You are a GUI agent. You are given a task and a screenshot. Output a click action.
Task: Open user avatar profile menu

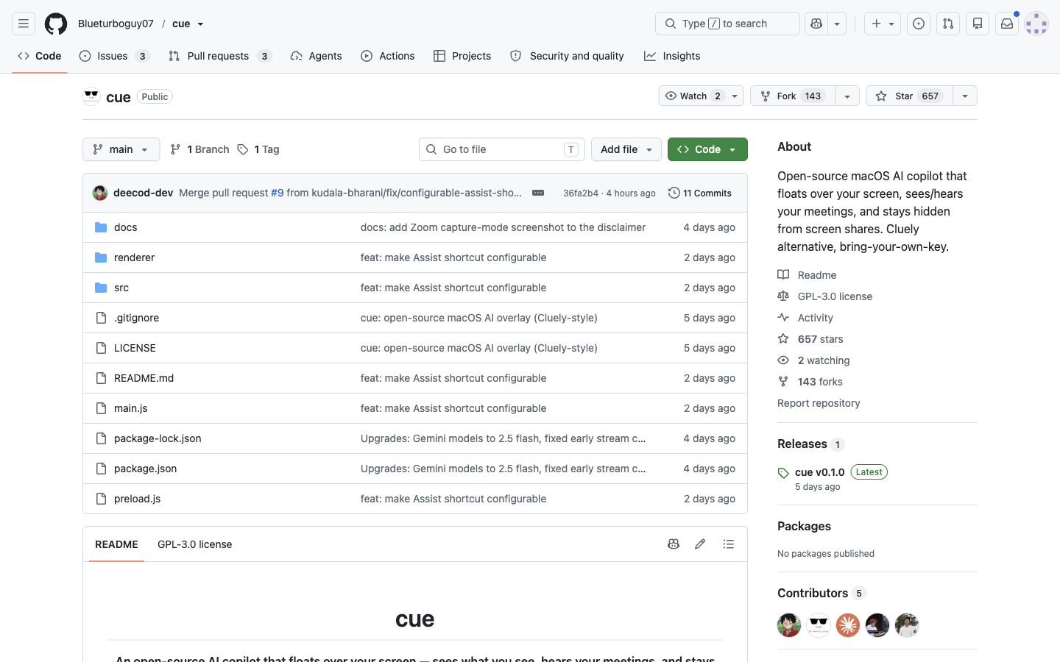1036,24
